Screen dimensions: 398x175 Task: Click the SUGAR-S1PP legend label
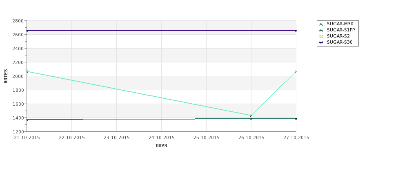tap(341, 30)
